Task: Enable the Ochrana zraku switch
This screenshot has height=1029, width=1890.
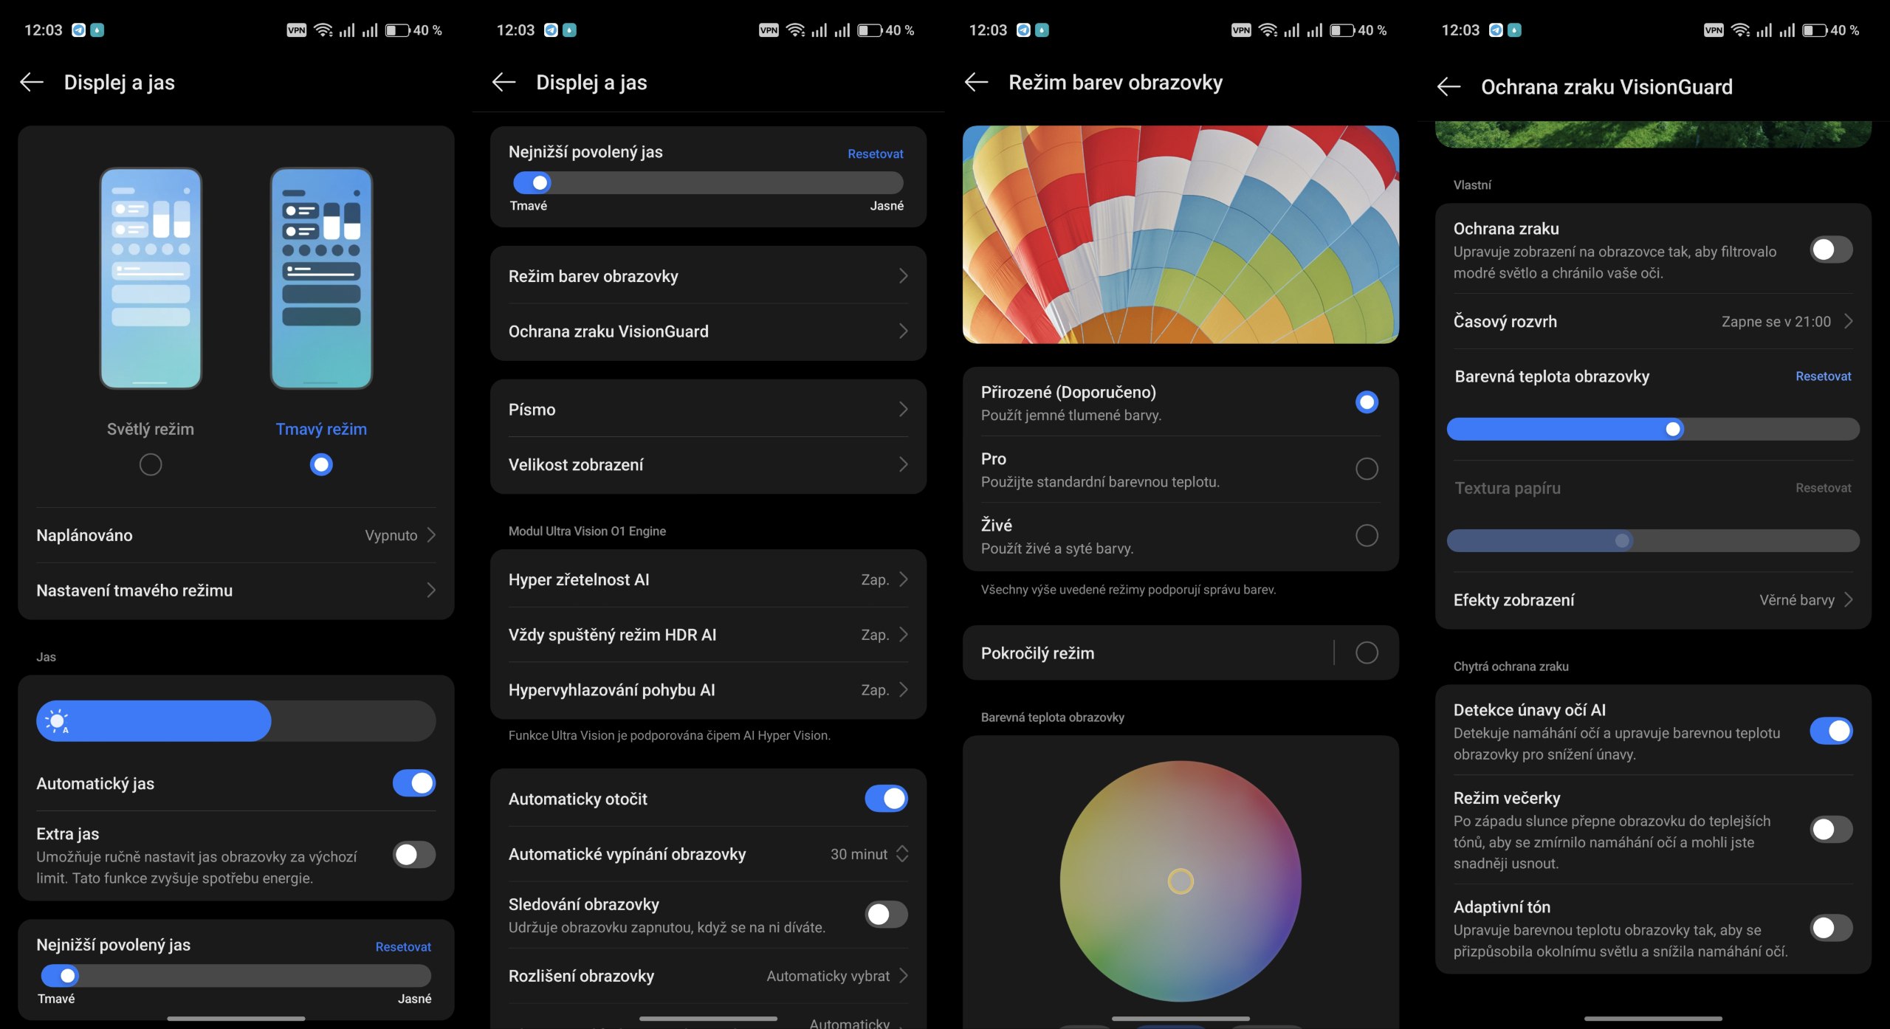Action: (1830, 249)
